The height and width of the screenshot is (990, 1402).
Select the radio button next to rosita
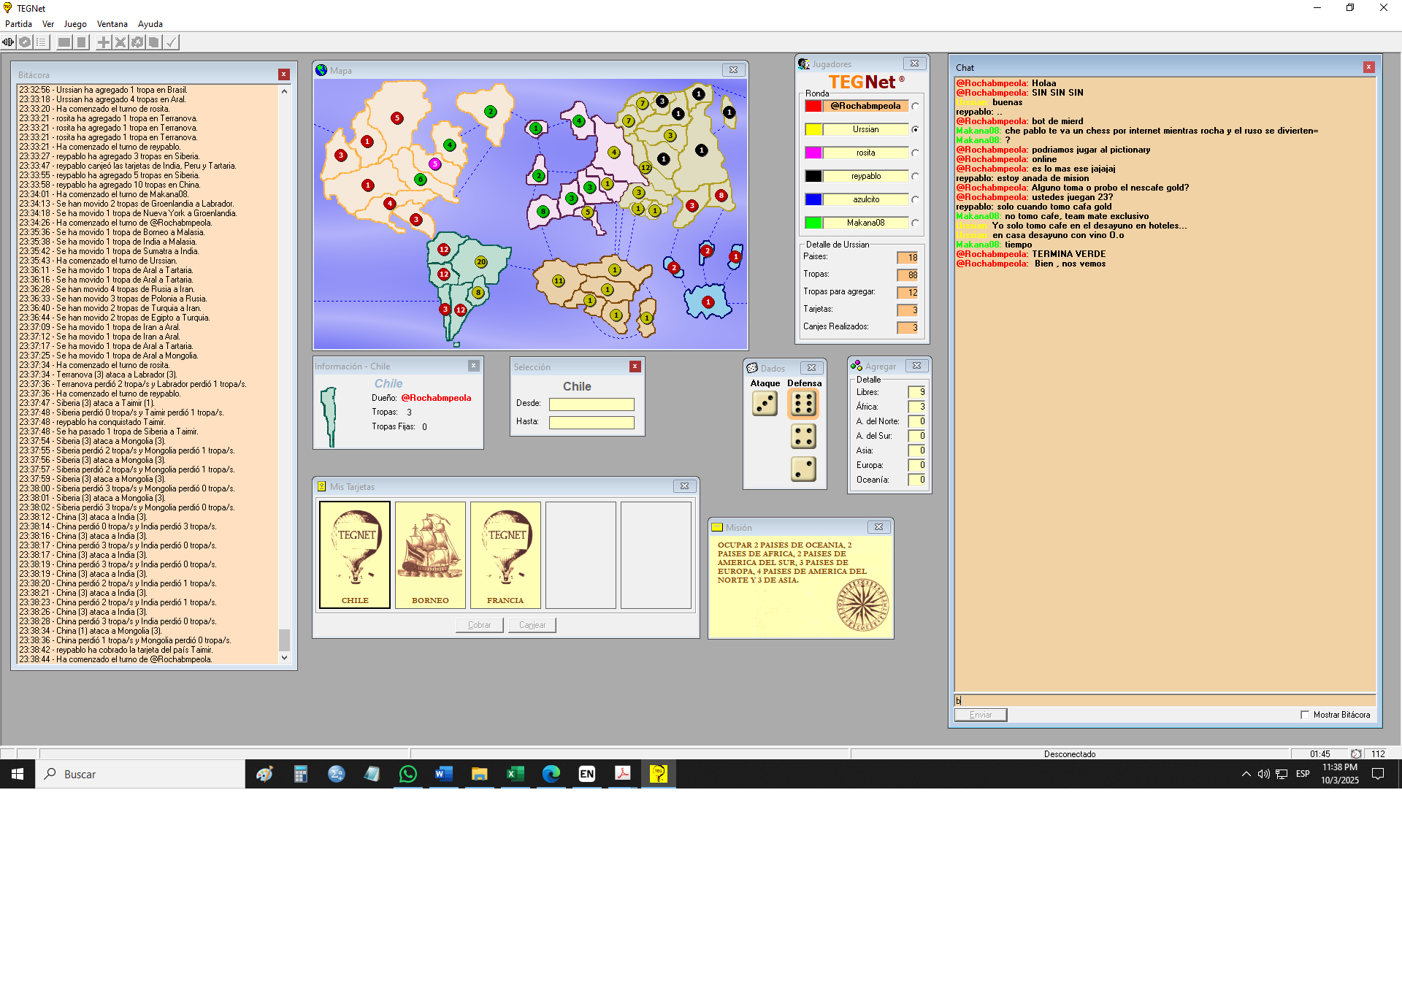(915, 153)
